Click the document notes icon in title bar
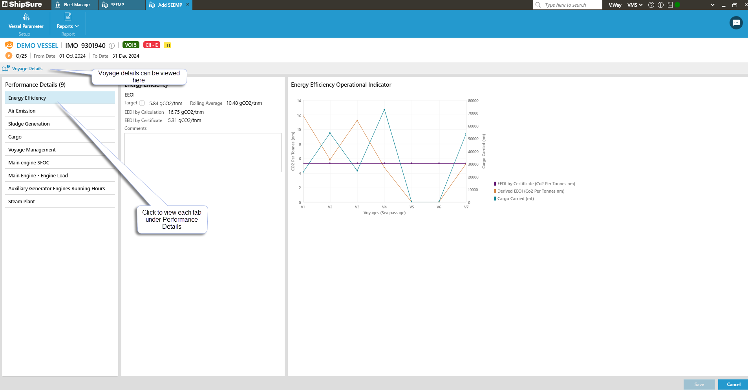The height and width of the screenshot is (390, 748). (x=670, y=5)
